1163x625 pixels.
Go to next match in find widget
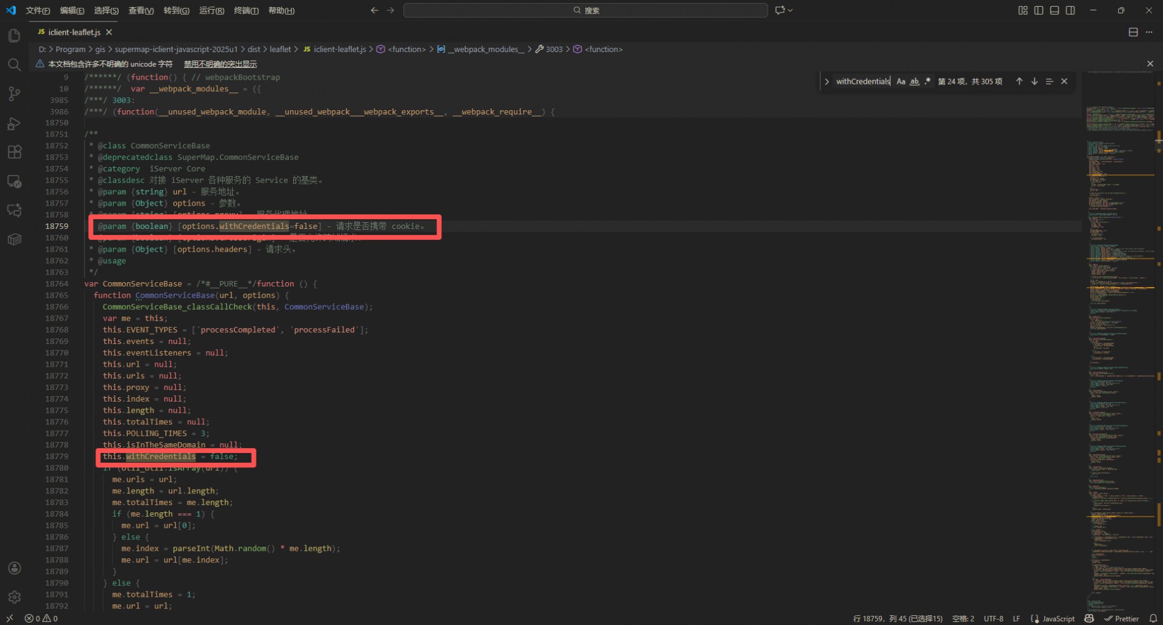[x=1034, y=81]
